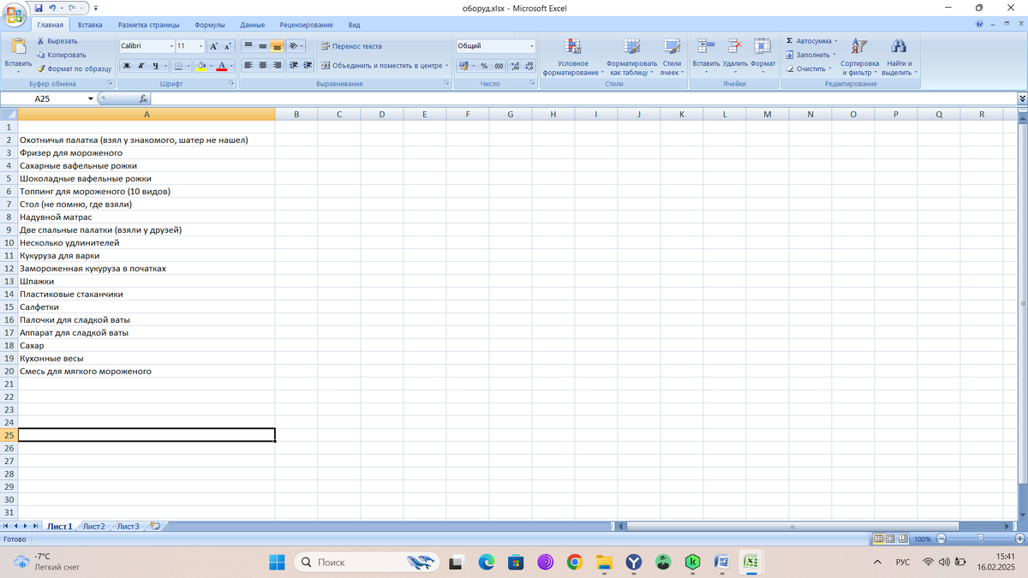This screenshot has height=578, width=1028.
Task: Open Find & Select (Найти и выделить)
Action: click(899, 57)
